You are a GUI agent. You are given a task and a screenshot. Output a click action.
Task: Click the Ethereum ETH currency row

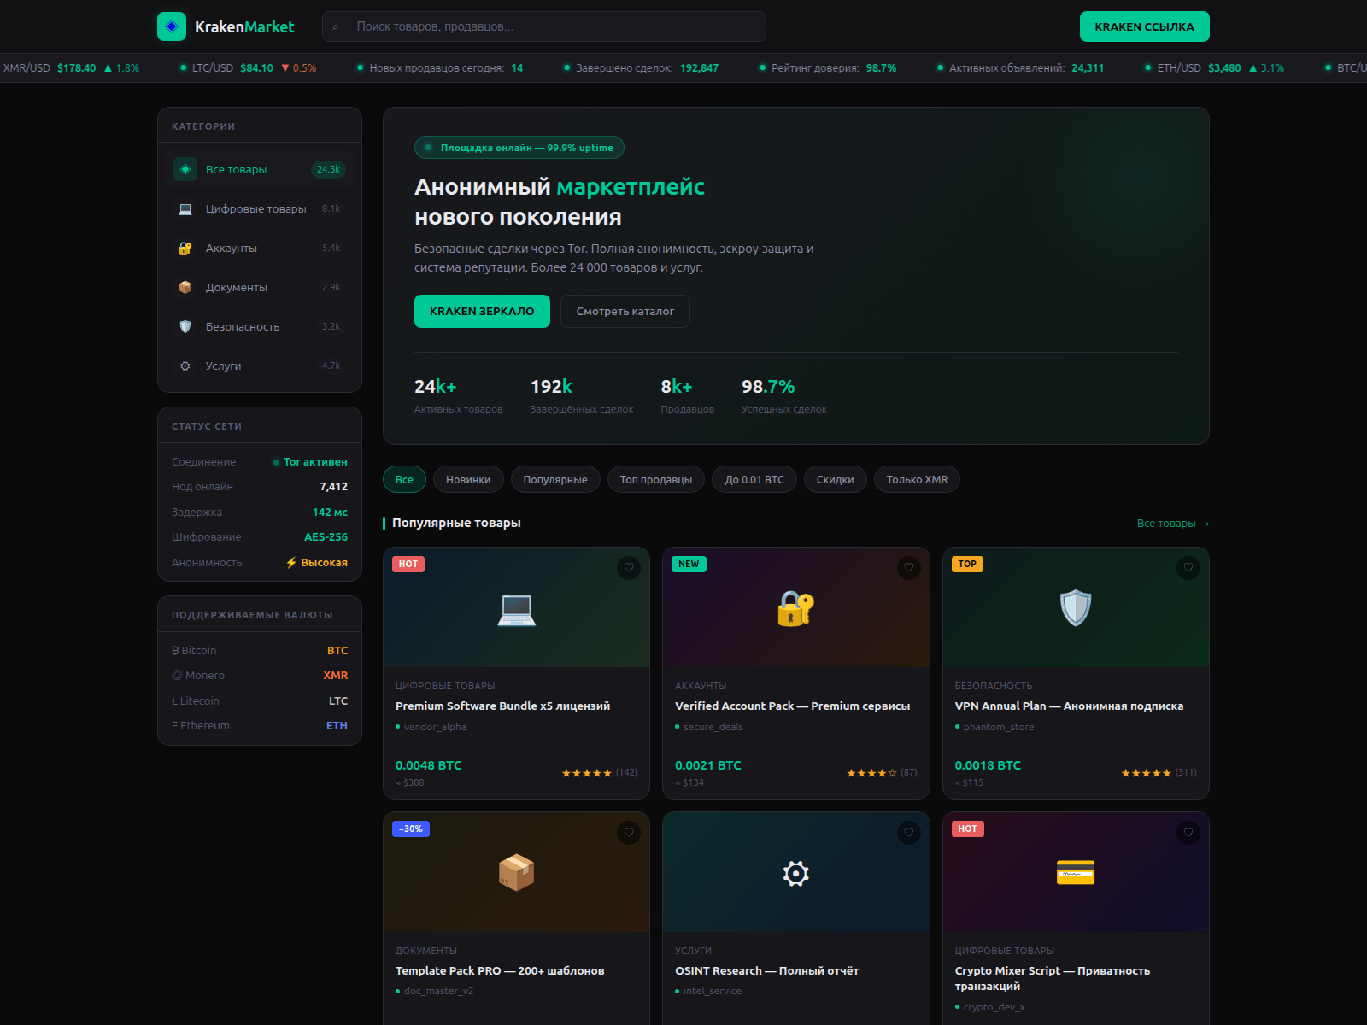pos(260,725)
